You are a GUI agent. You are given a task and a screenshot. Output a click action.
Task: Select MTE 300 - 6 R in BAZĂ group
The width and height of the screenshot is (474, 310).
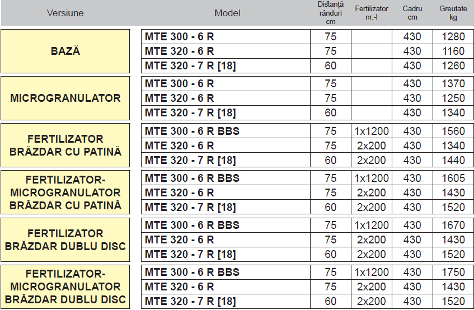coord(180,37)
